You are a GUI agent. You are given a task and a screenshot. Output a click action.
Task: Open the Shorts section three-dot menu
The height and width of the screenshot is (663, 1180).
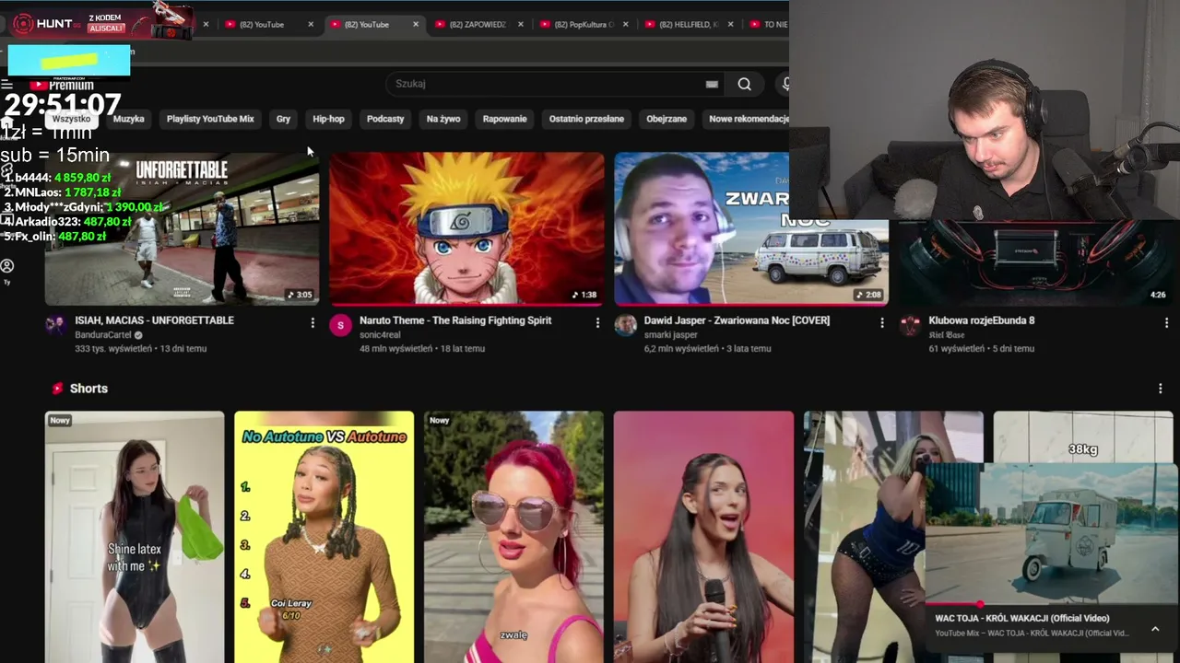[x=1161, y=389]
